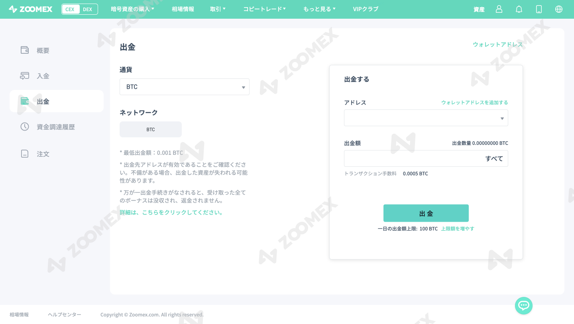Select 注文 using its document icon
This screenshot has height=324, width=574.
24,154
